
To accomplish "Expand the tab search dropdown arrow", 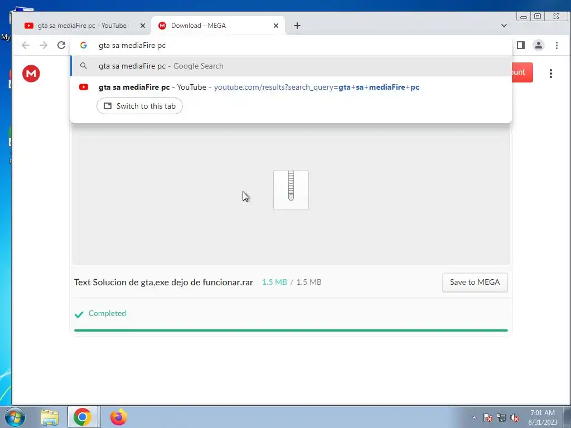I will [x=504, y=26].
